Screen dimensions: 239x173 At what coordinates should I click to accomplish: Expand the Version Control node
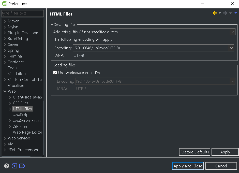point(5,80)
